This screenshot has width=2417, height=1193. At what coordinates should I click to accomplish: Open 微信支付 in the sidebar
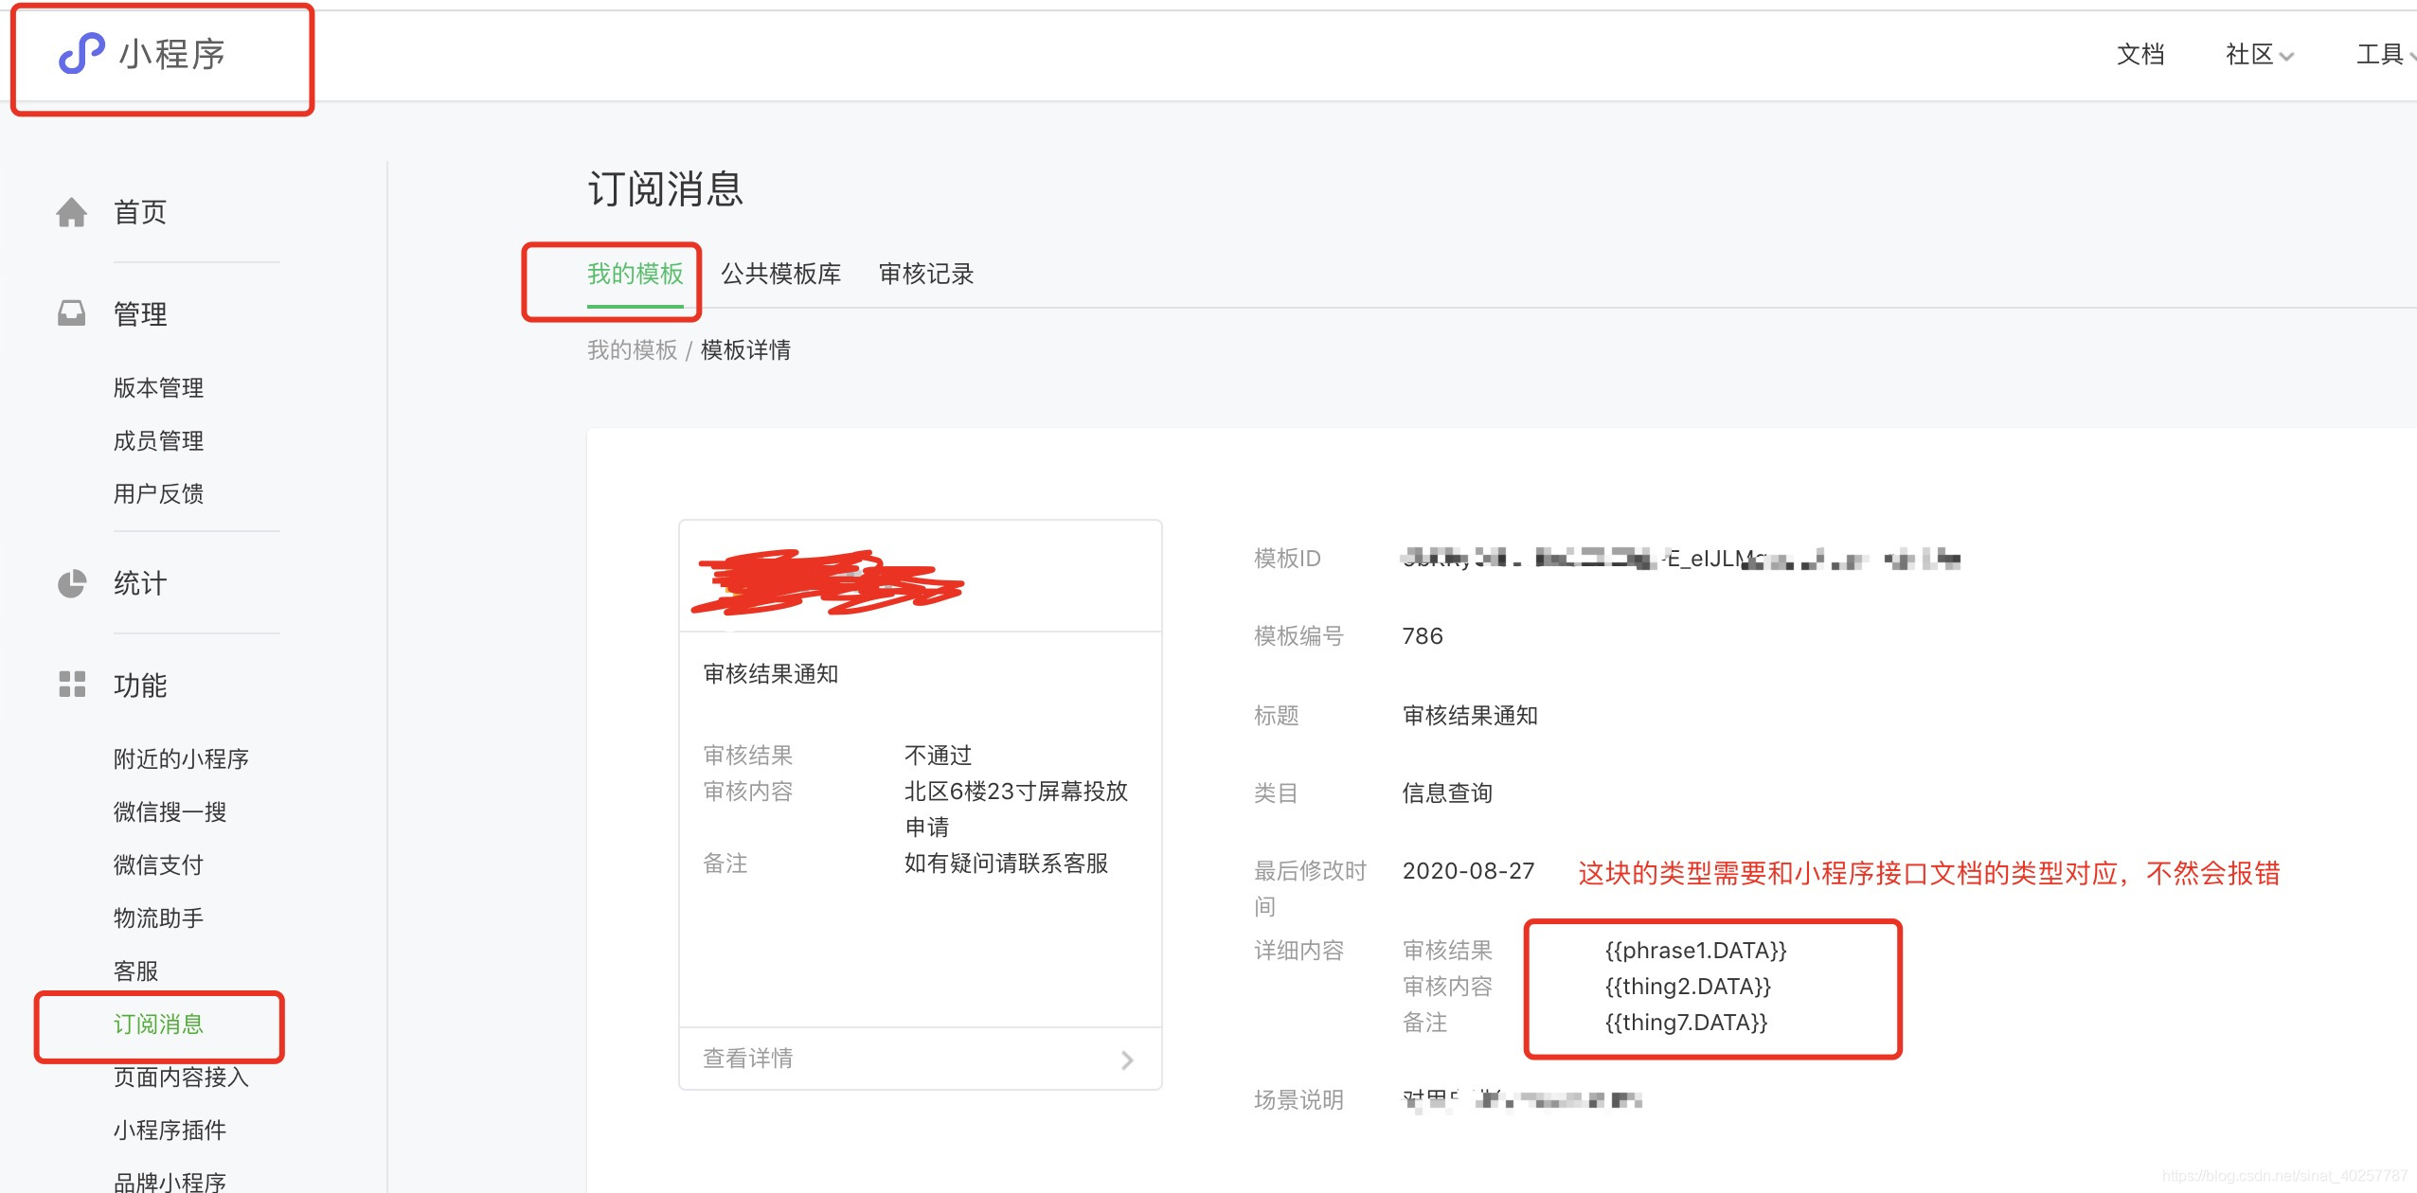(158, 864)
